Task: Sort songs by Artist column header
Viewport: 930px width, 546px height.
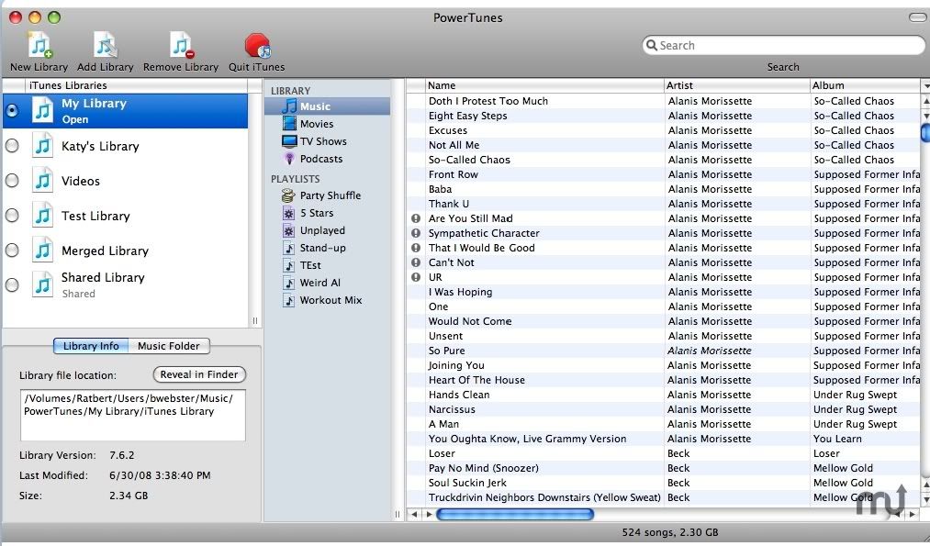Action: (736, 85)
